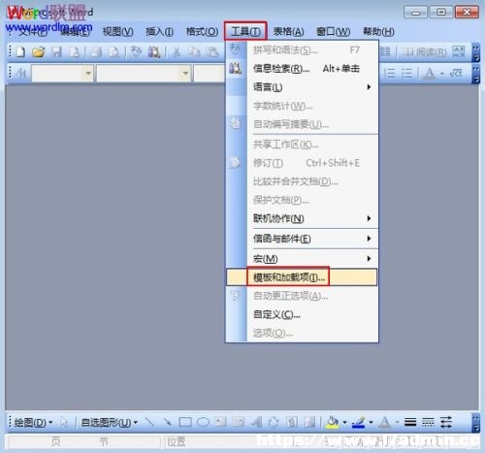This screenshot has height=453, width=485.
Task: Select the Oval drawing tool
Action: 203,422
